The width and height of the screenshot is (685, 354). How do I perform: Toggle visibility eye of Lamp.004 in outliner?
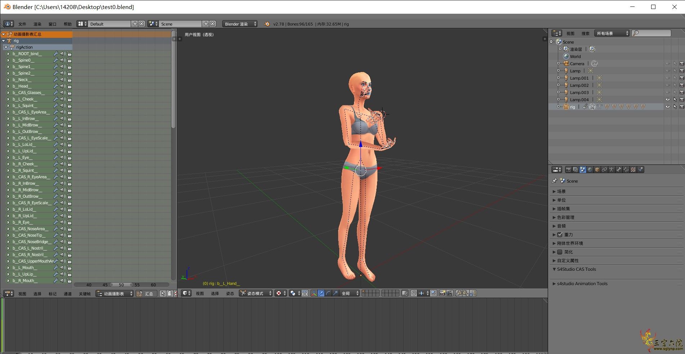[667, 99]
